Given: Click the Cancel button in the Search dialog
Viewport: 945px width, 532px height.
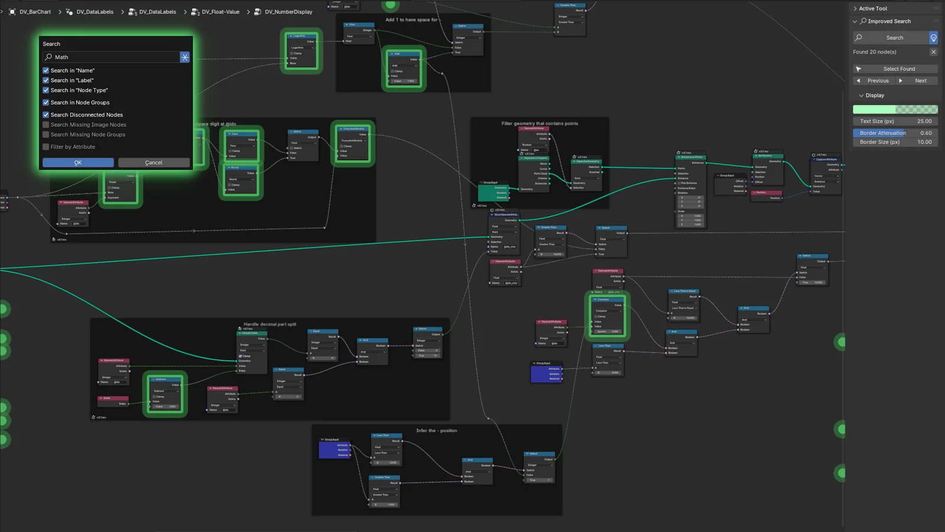Looking at the screenshot, I should tap(153, 162).
